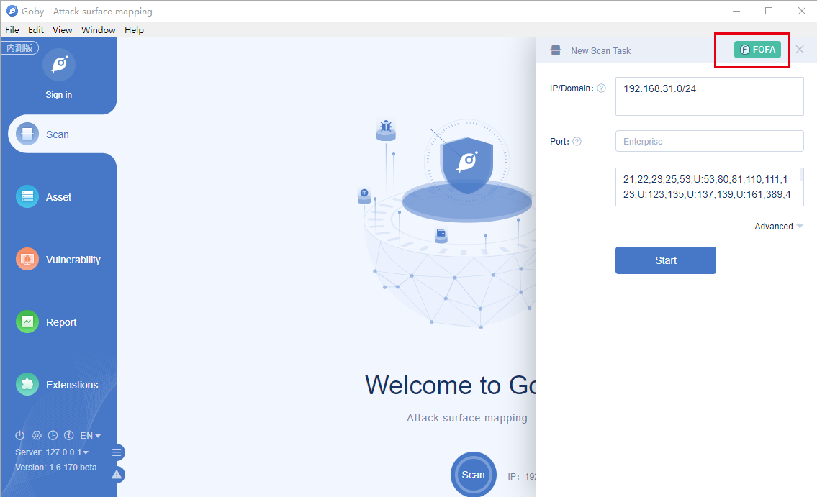The height and width of the screenshot is (497, 817).
Task: Open the Extenstions section in sidebar
Action: (x=58, y=384)
